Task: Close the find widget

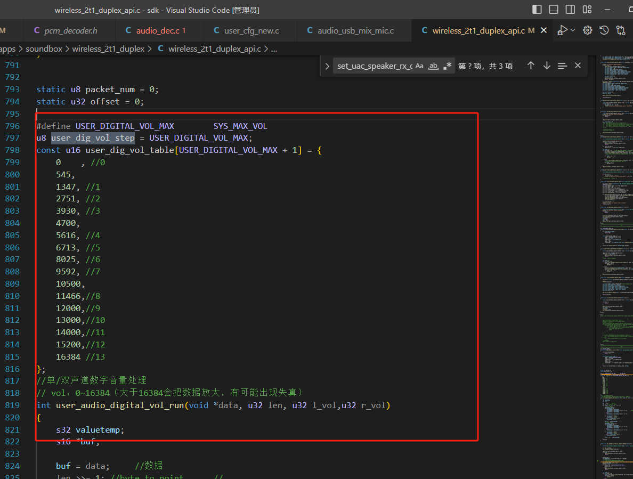Action: tap(578, 66)
